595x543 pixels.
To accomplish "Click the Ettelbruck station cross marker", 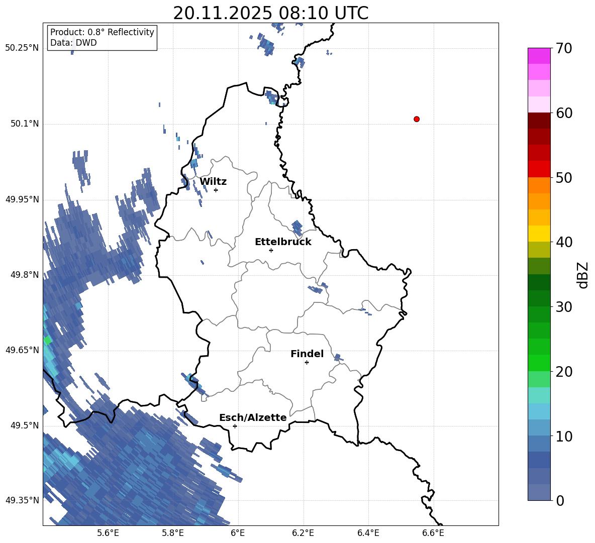I will point(271,250).
